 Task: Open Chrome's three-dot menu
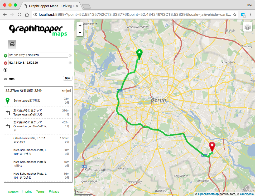(250, 14)
